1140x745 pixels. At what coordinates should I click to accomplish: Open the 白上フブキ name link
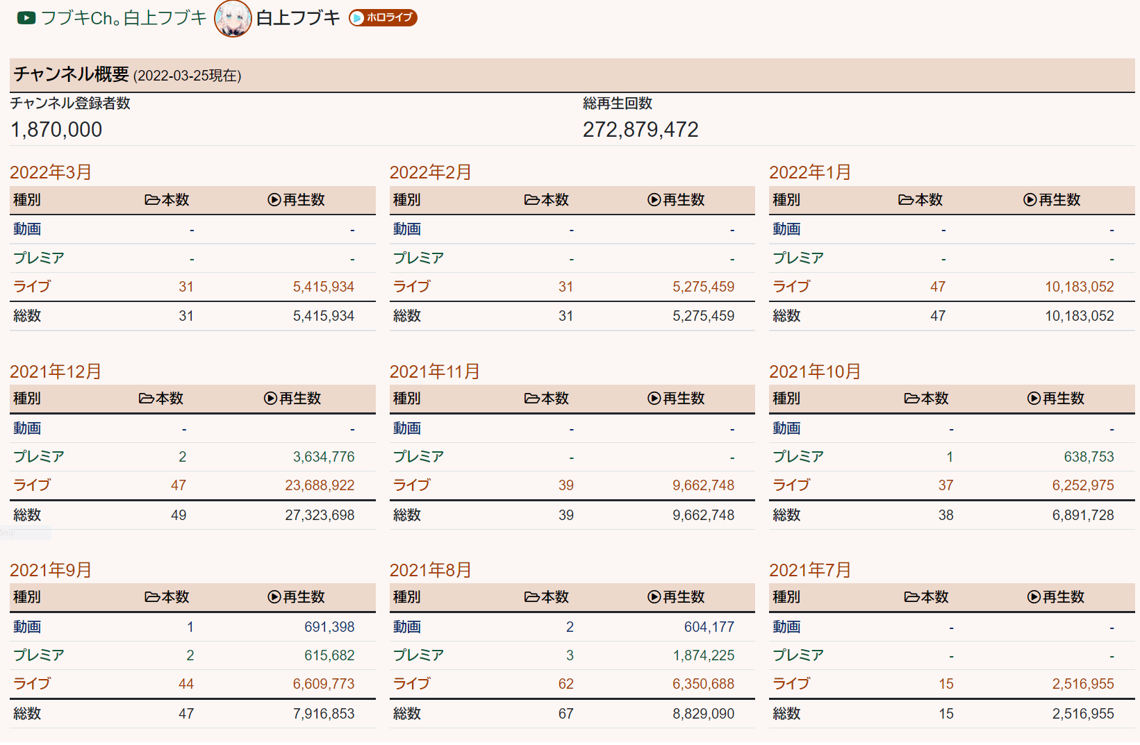click(x=298, y=18)
